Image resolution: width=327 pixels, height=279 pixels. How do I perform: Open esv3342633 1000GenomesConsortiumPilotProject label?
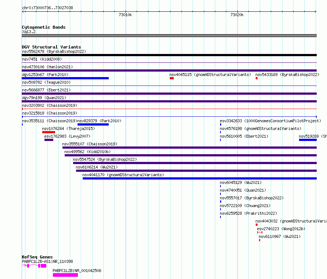click(x=270, y=121)
